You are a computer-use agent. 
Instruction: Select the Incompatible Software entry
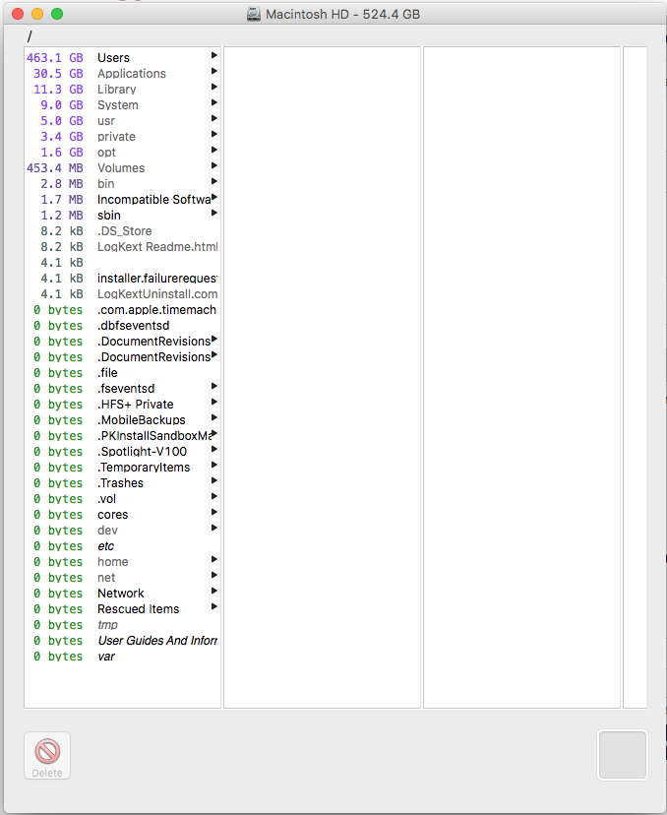point(154,200)
